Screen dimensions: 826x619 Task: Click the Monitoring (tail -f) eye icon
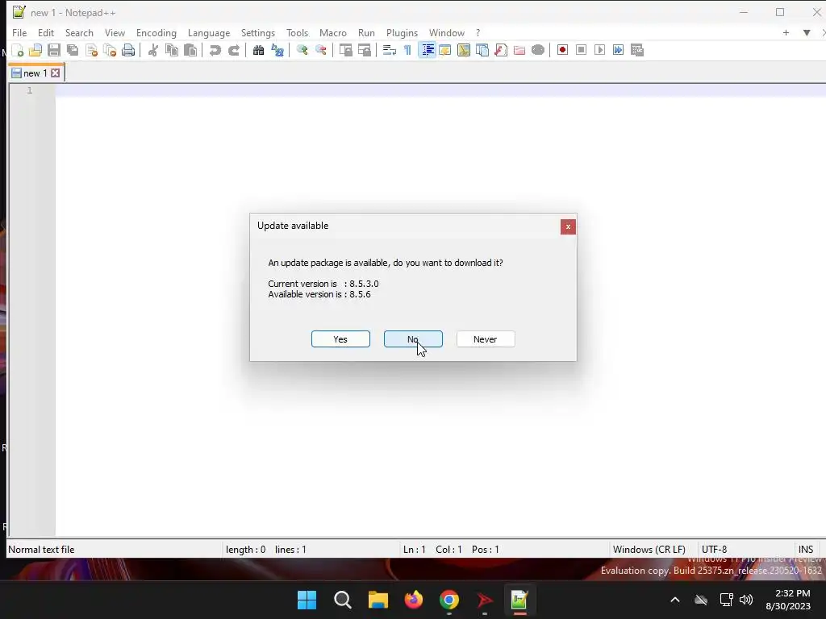point(538,50)
